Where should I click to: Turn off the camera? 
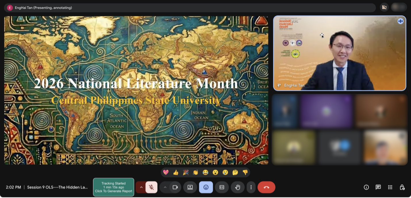click(x=175, y=187)
